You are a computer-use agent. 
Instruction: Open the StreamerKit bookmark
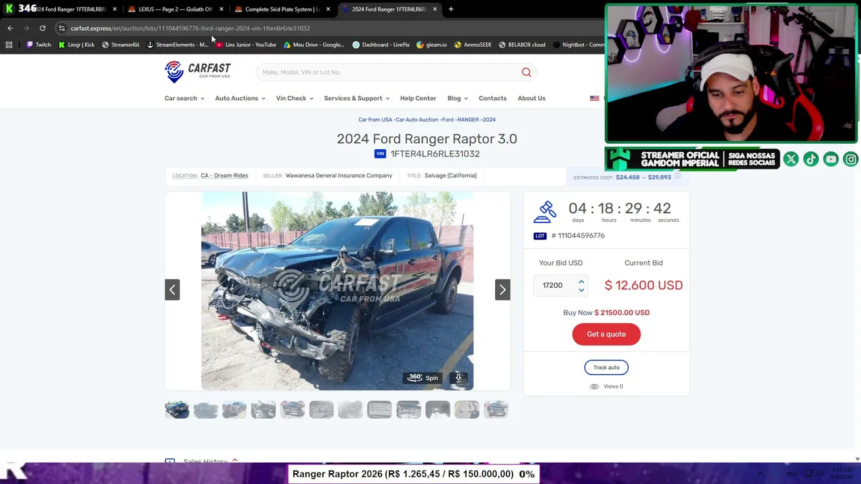pos(120,45)
